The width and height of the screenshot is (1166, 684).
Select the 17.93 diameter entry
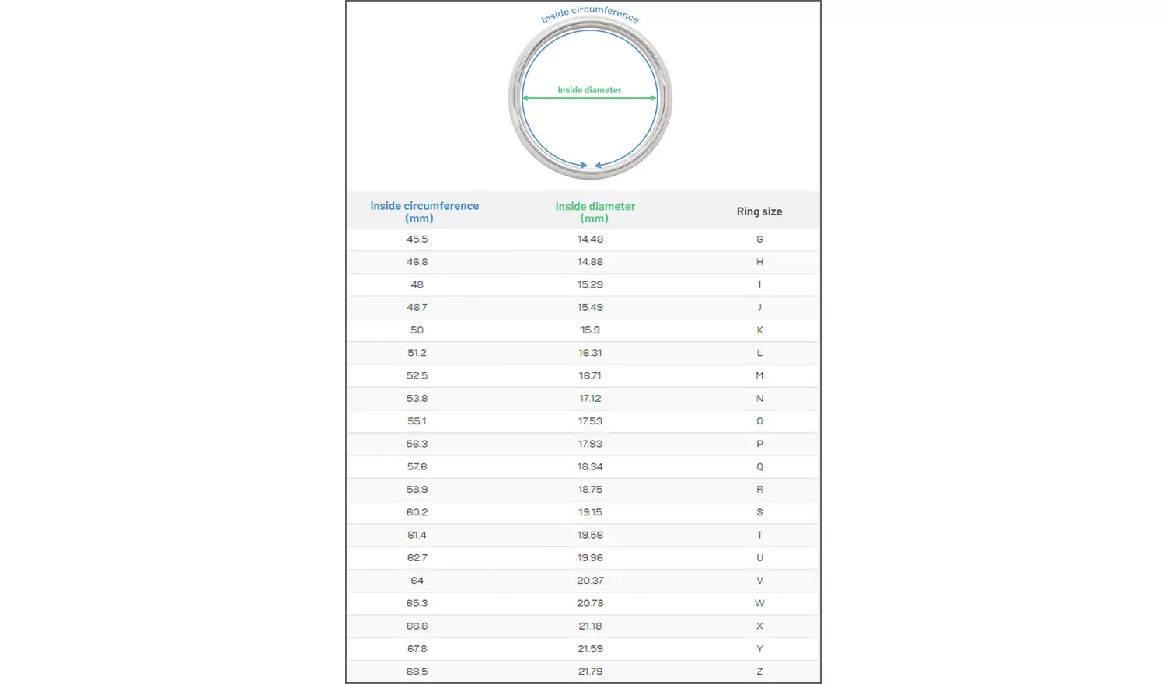point(590,444)
